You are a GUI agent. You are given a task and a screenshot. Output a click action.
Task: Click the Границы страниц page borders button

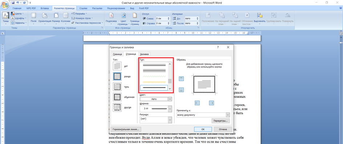pyautogui.click(x=135, y=18)
